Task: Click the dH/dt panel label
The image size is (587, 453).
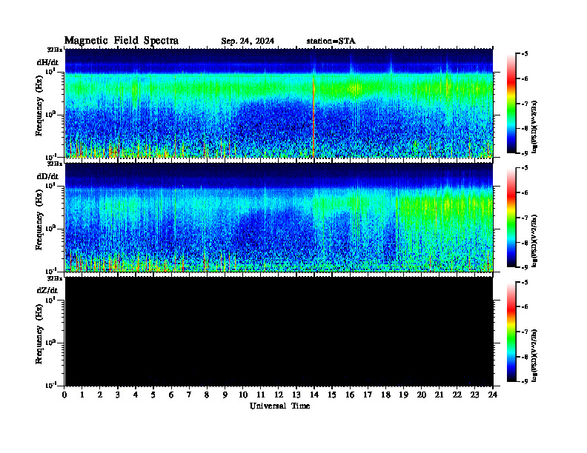Action: point(47,62)
